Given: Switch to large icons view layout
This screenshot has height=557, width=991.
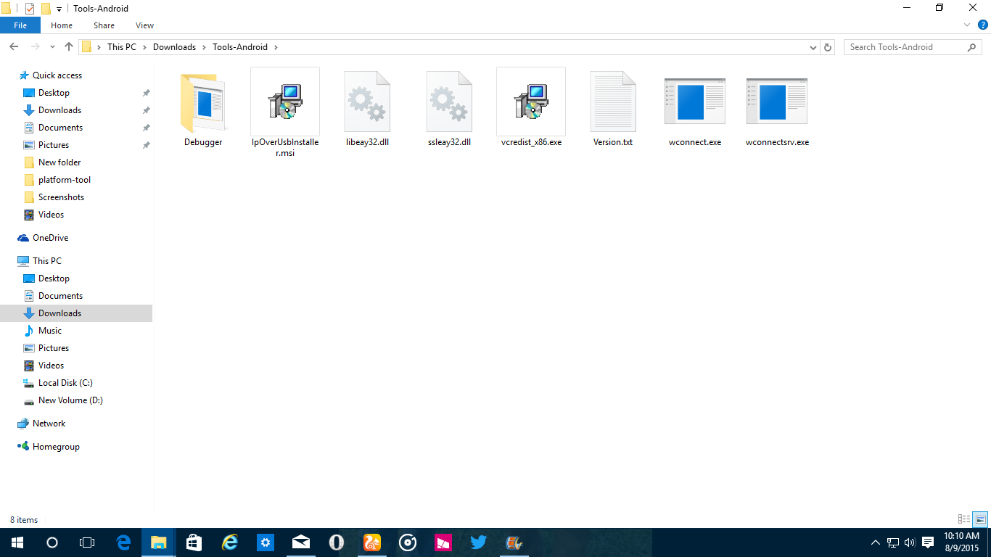Looking at the screenshot, I should (x=980, y=519).
